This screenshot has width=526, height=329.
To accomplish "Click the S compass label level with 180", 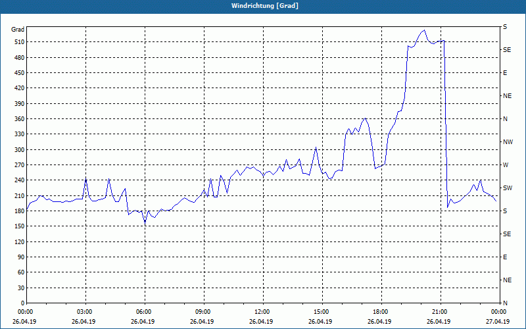I will 505,211.
